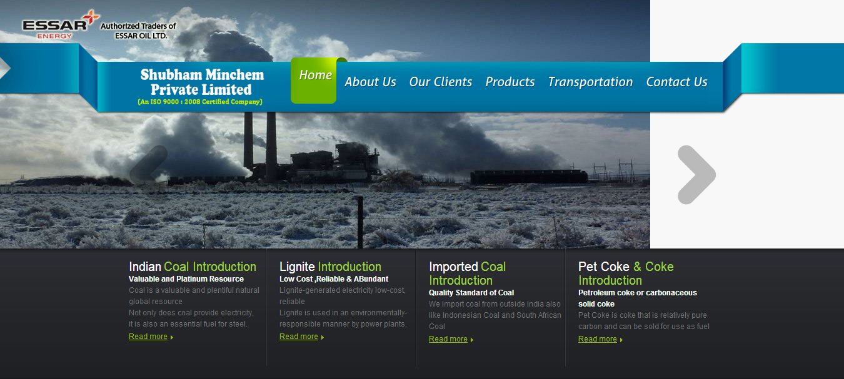Go to next slide with right chevron arrow
The height and width of the screenshot is (379, 844).
tap(696, 175)
